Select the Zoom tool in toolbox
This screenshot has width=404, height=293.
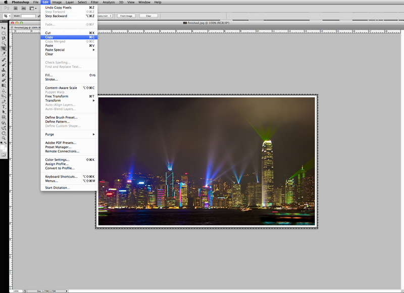tap(4, 138)
